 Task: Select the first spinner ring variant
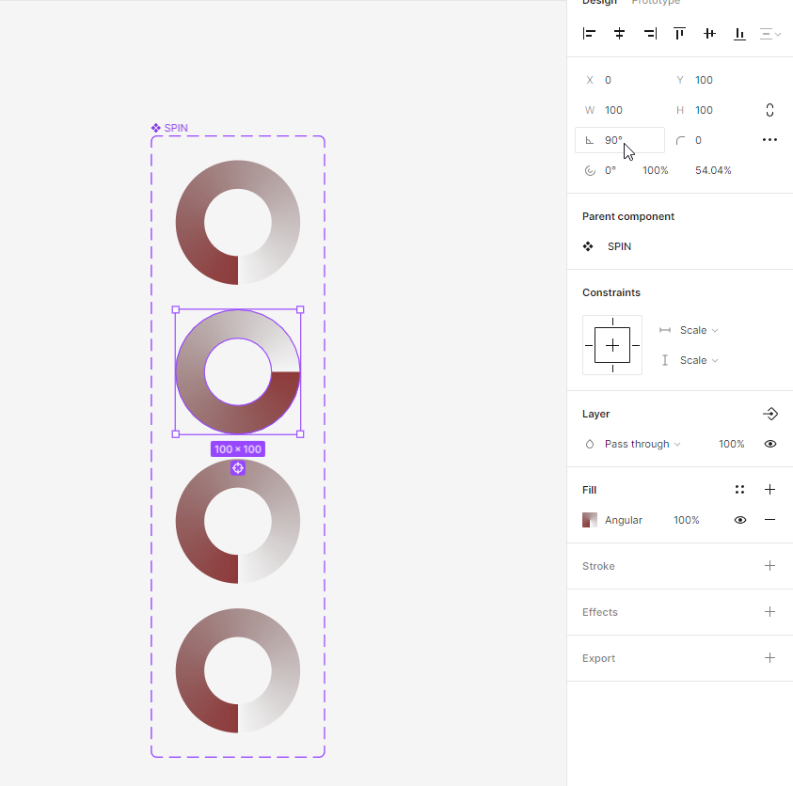tap(238, 223)
